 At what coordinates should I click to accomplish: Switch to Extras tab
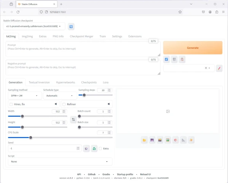(x=43, y=36)
